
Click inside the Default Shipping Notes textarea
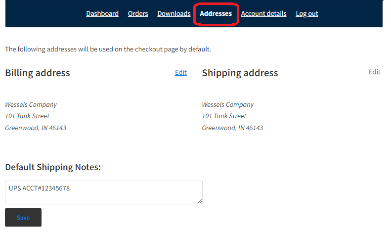(104, 192)
